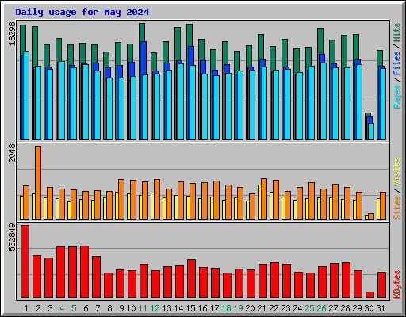Select day 21 on the x-axis

pos(262,308)
